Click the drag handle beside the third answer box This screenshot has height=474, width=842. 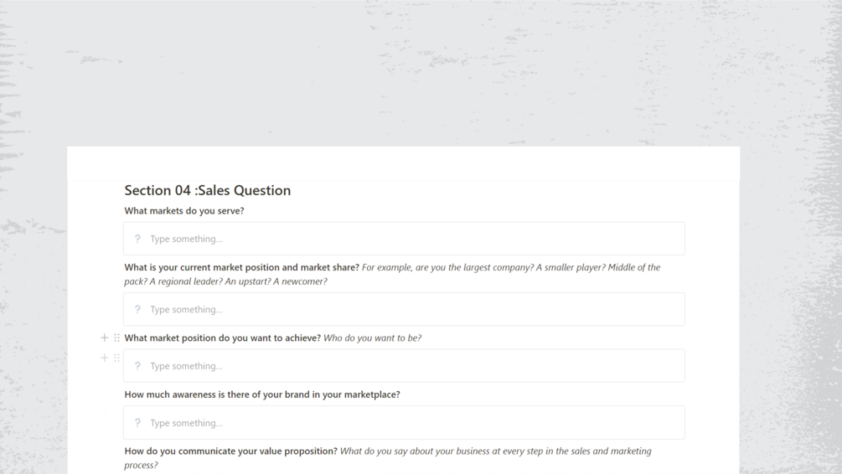pyautogui.click(x=117, y=358)
